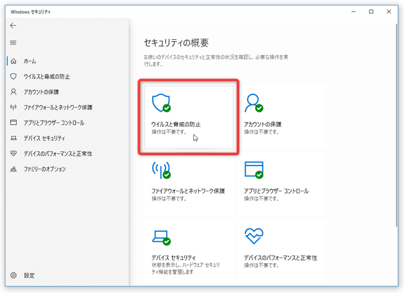Click the shield icon in sidebar
This screenshot has height=293, width=404.
[x=13, y=76]
